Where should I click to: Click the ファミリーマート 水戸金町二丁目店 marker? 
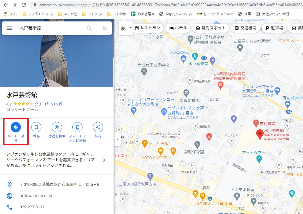pyautogui.click(x=277, y=91)
